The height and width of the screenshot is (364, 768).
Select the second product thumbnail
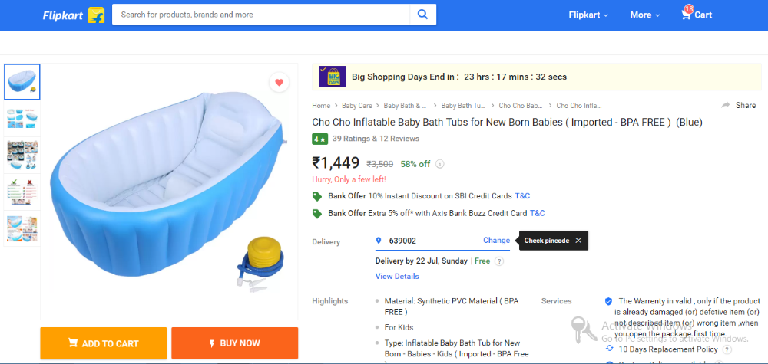coord(22,118)
